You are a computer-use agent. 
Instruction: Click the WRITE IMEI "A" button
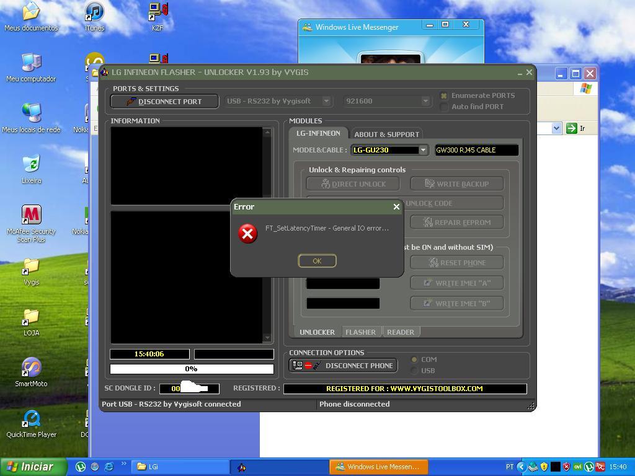[x=457, y=283]
